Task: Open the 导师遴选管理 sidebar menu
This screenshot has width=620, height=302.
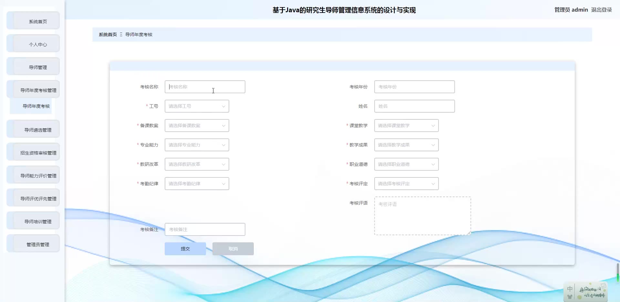Action: pyautogui.click(x=33, y=129)
